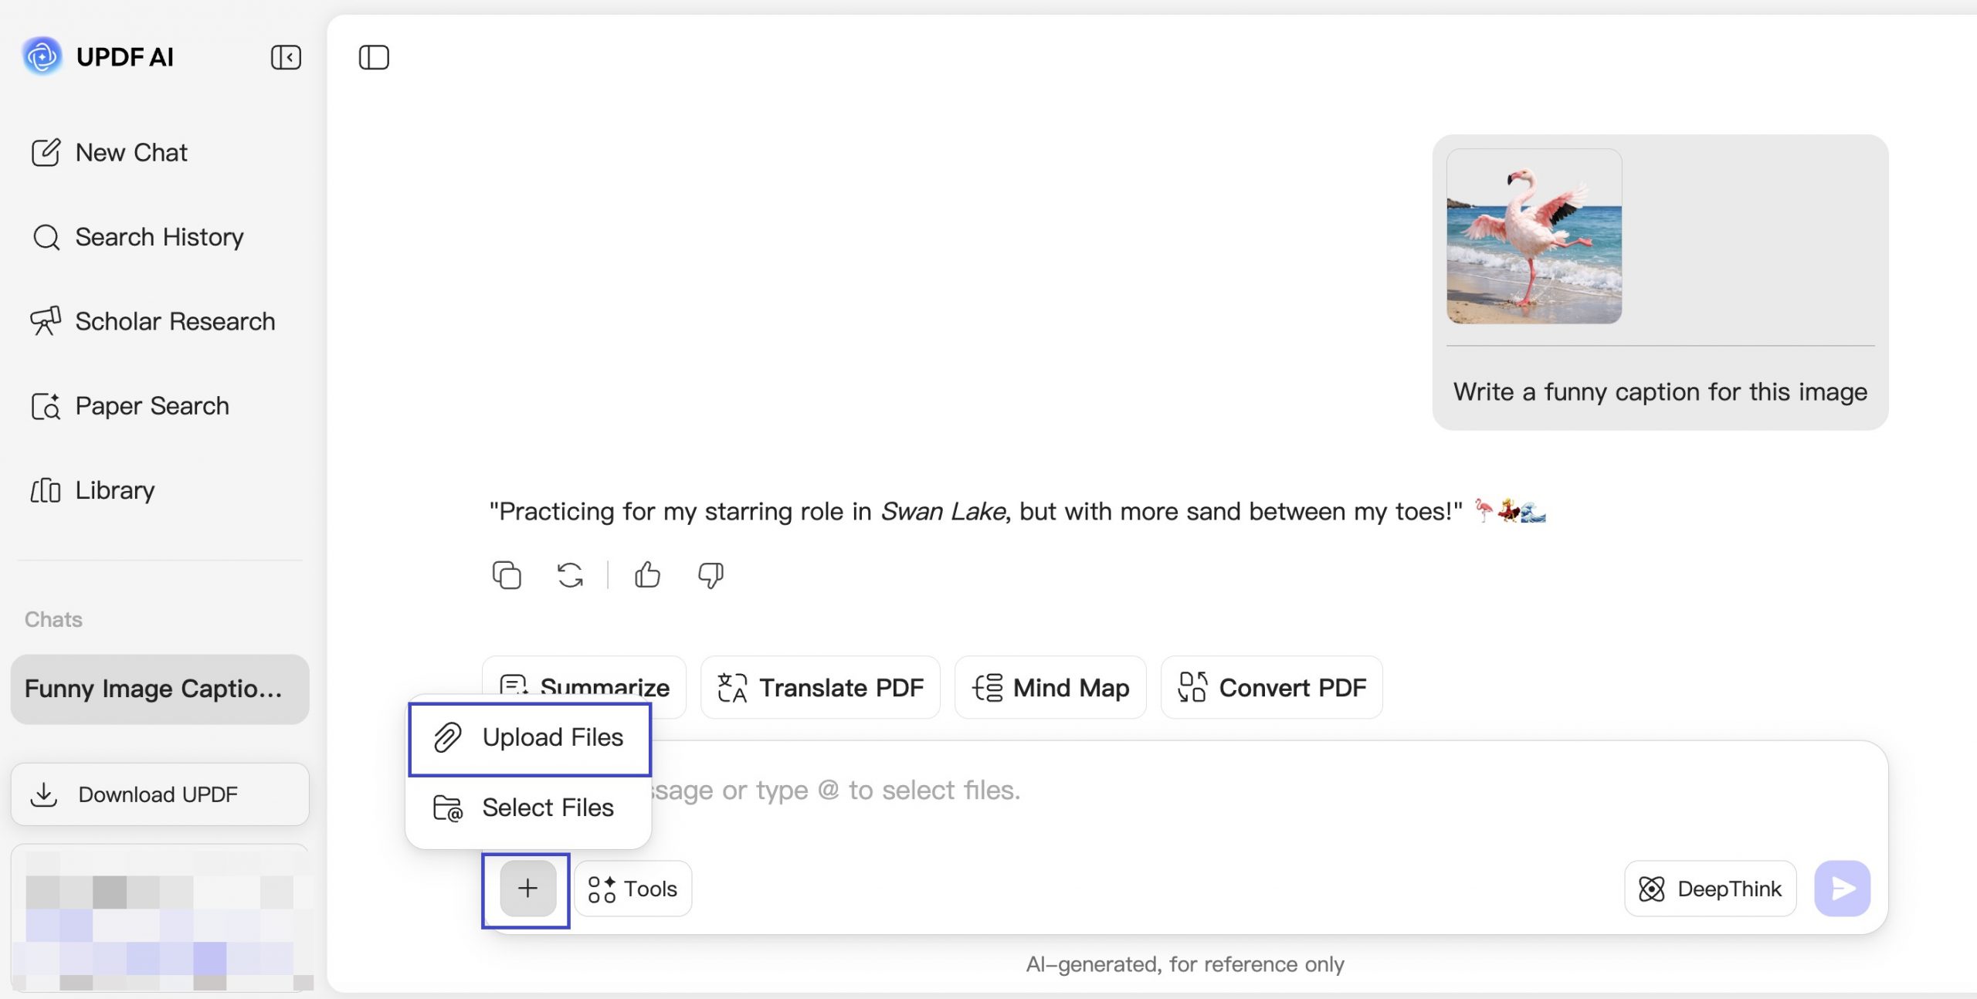
Task: Open the Tools menu
Action: click(633, 889)
